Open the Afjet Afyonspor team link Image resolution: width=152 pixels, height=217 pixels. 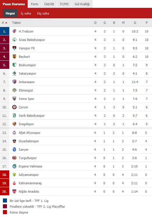[x=29, y=133]
